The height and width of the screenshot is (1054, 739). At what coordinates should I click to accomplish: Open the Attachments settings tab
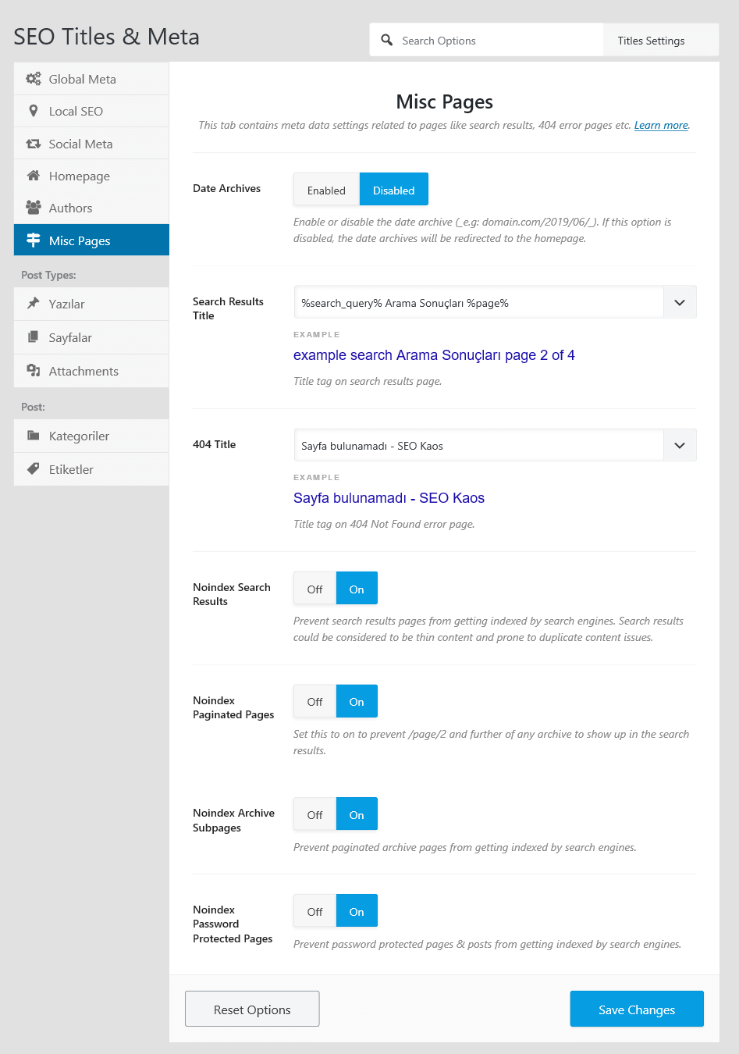pyautogui.click(x=91, y=371)
